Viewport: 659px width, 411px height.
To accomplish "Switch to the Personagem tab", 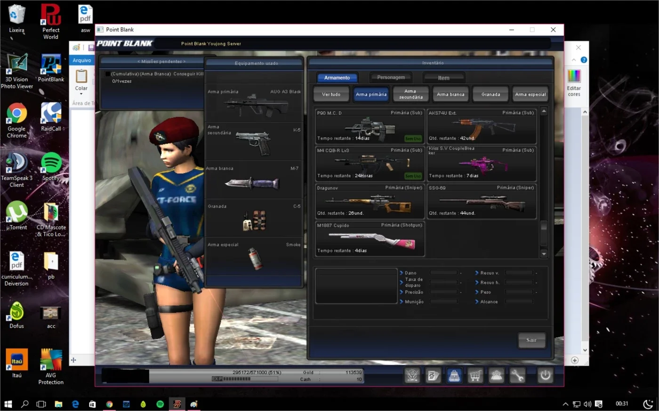I will click(391, 78).
